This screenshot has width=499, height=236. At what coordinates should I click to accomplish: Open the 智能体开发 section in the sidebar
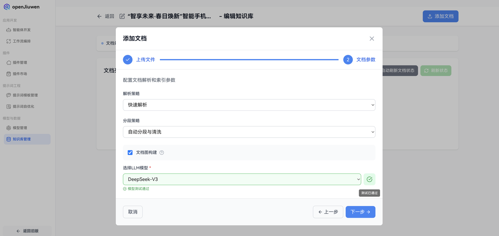click(x=23, y=30)
